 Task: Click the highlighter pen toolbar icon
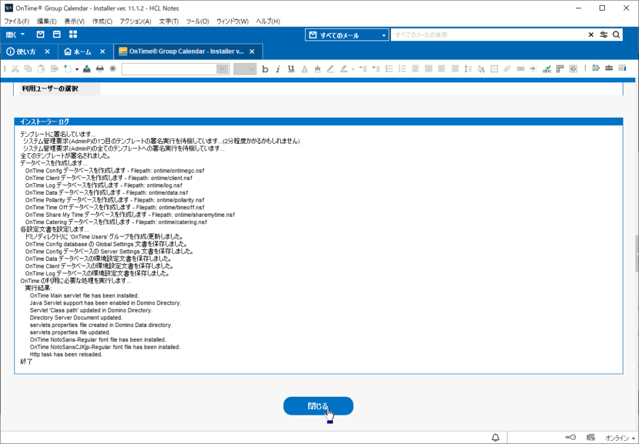tap(344, 68)
